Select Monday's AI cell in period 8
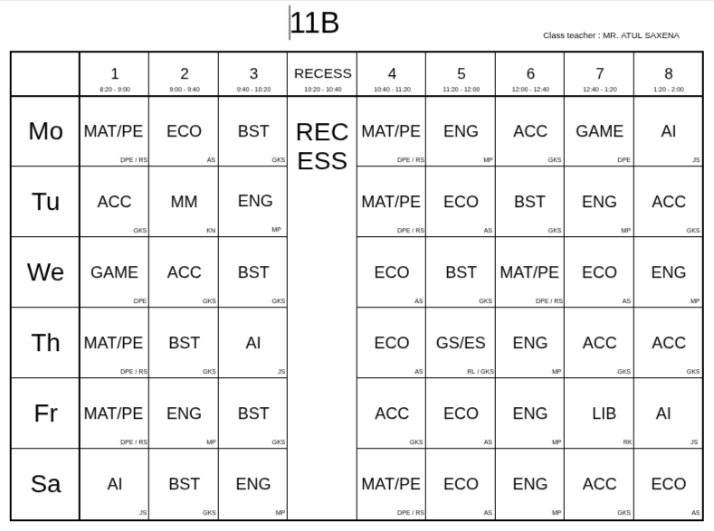Screen dimensions: 714x531 [668, 131]
